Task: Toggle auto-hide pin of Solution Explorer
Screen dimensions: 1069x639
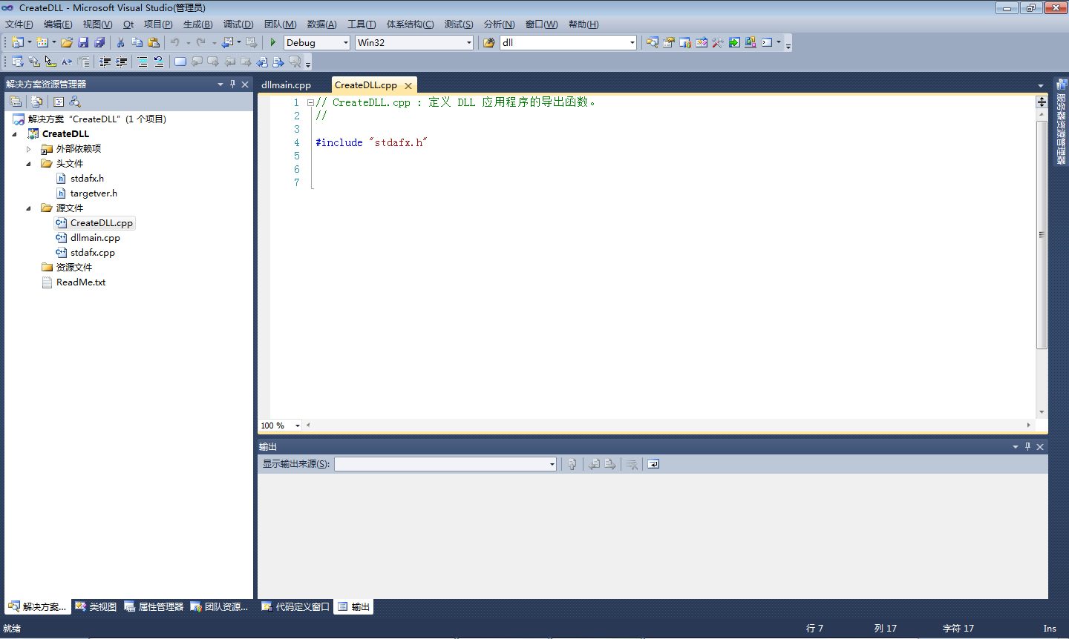Action: point(232,84)
